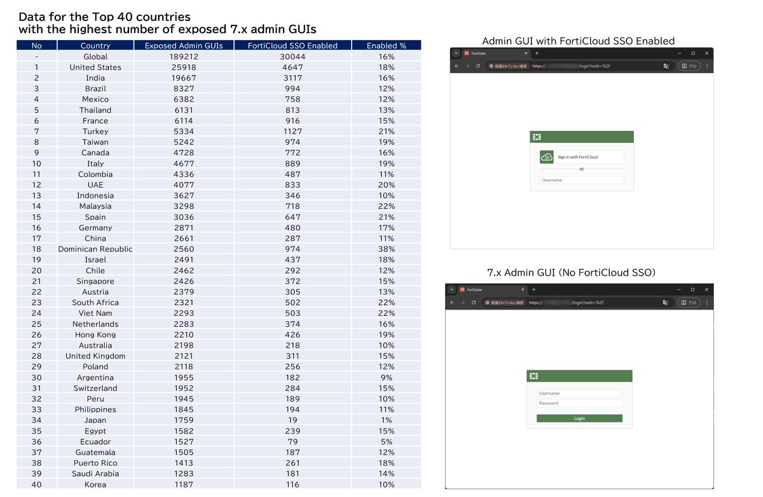Screen dimensions: 763x497
Task: Select the 'Germany' country cell
Action: click(95, 228)
